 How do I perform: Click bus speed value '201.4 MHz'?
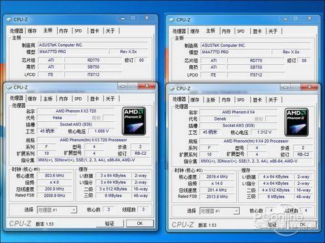(217, 190)
